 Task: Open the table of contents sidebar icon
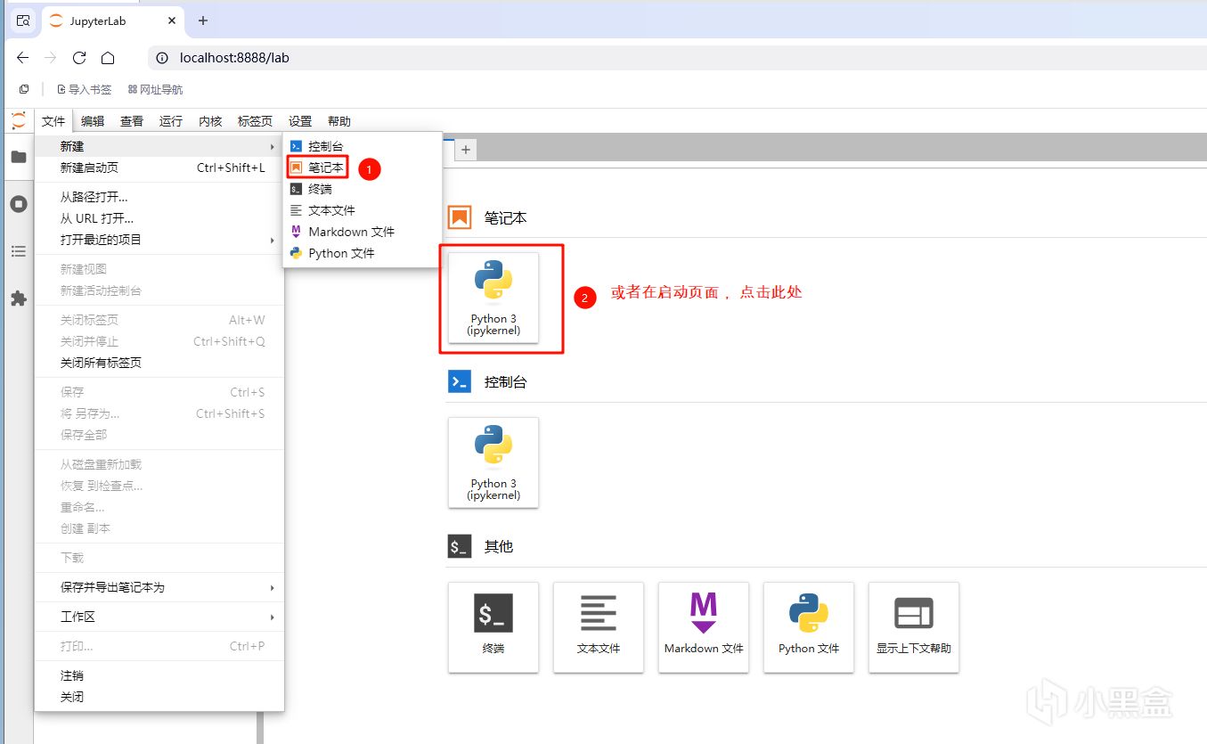[18, 252]
